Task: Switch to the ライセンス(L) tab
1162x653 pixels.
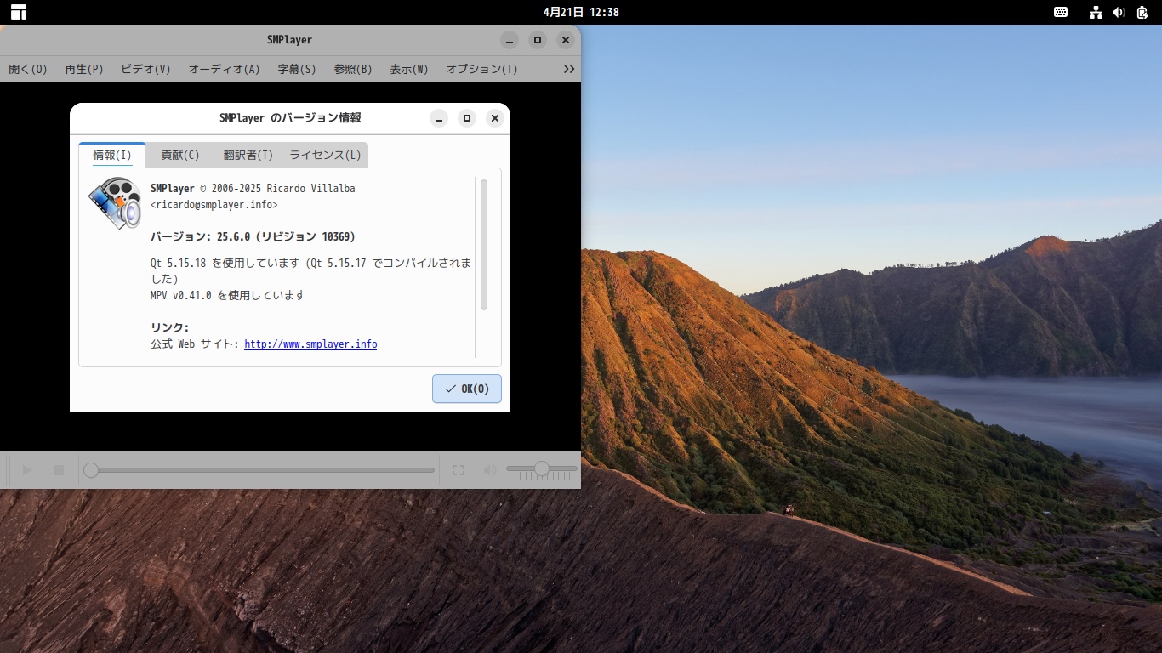Action: point(324,155)
